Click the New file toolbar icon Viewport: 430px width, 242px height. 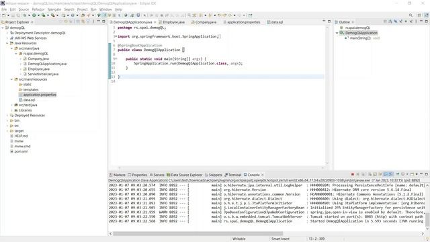coord(4,15)
